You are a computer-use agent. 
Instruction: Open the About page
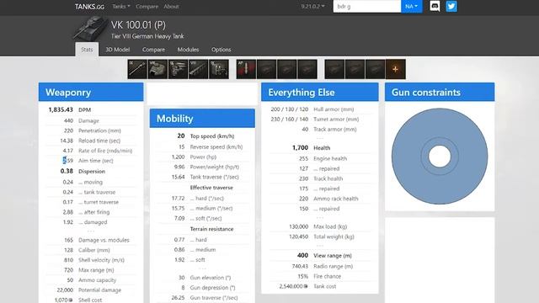(x=171, y=7)
